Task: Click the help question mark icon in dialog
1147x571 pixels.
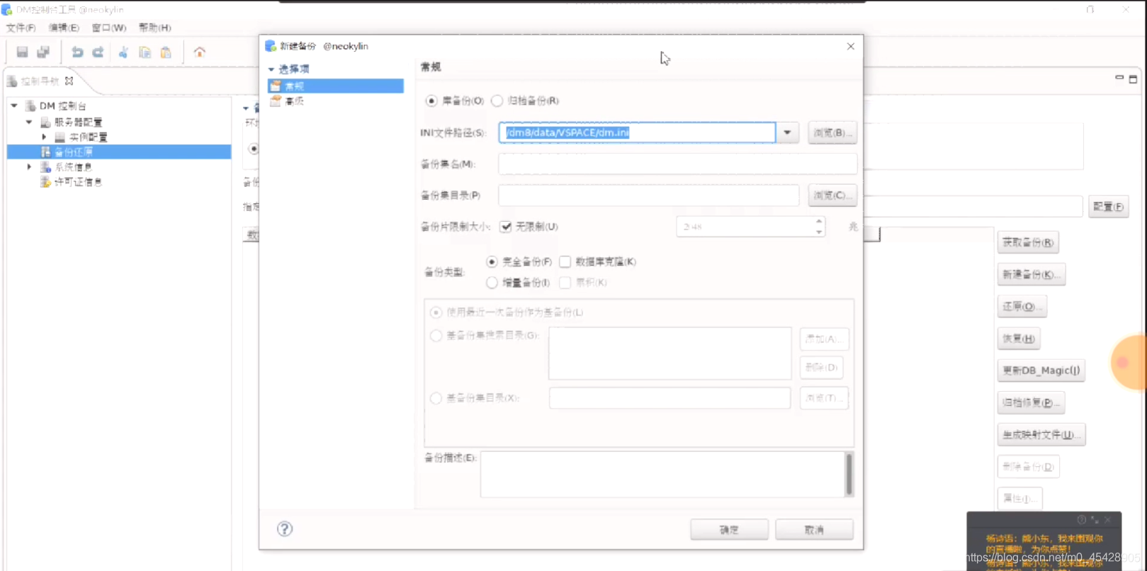Action: click(x=285, y=528)
